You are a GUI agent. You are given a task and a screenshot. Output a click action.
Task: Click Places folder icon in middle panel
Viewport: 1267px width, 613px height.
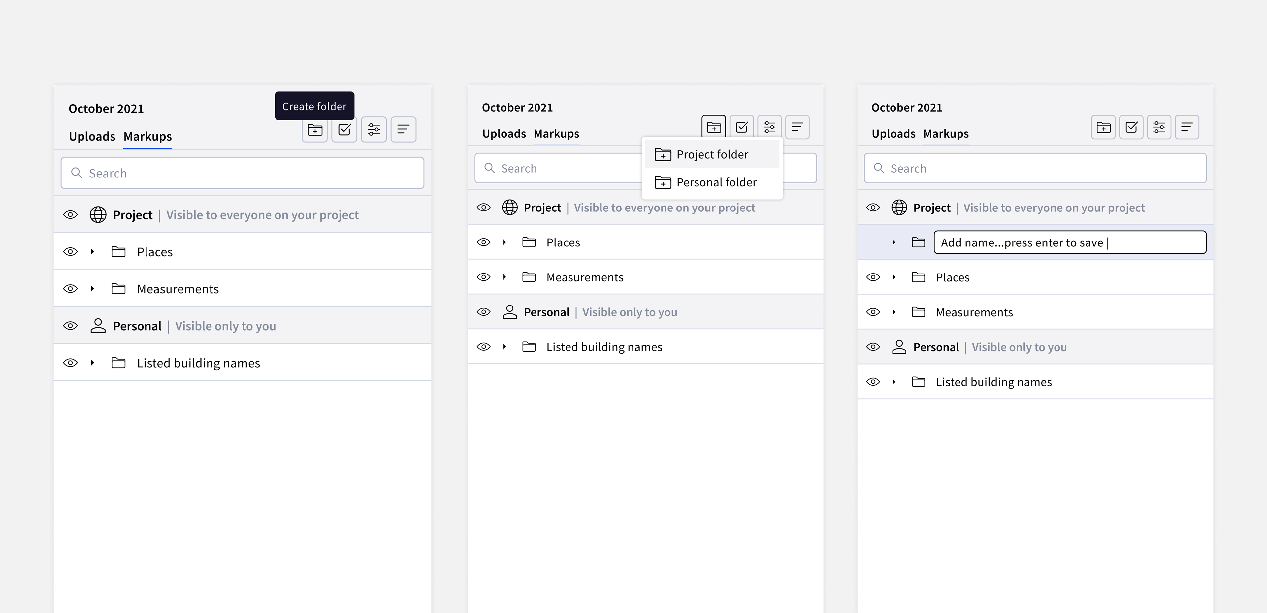[529, 242]
